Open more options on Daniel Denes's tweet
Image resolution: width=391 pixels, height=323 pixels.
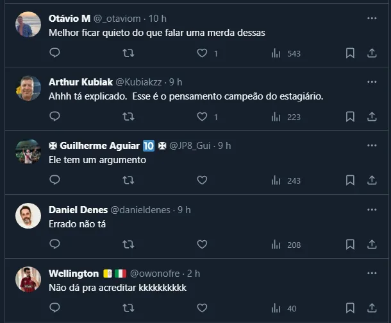[x=372, y=210]
